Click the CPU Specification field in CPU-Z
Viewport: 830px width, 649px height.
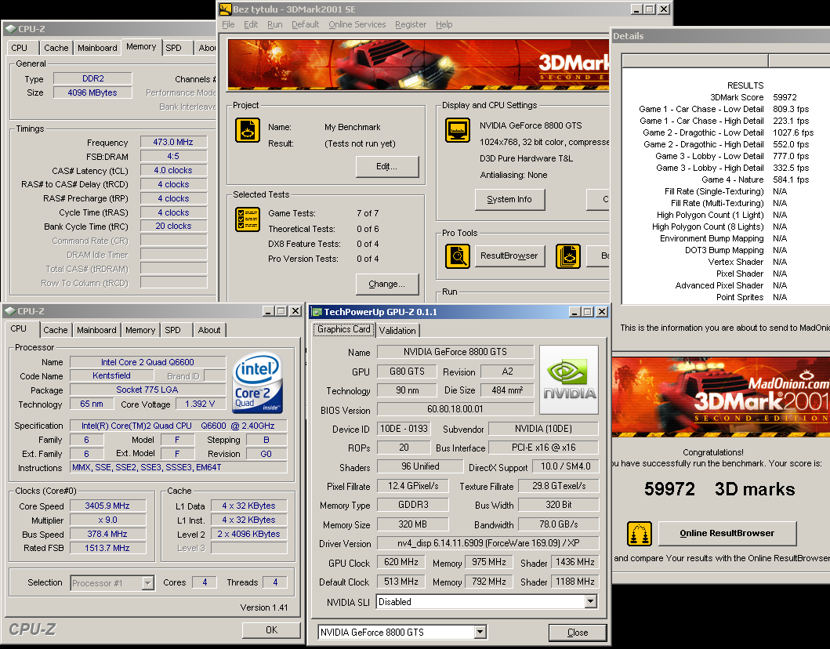(179, 426)
